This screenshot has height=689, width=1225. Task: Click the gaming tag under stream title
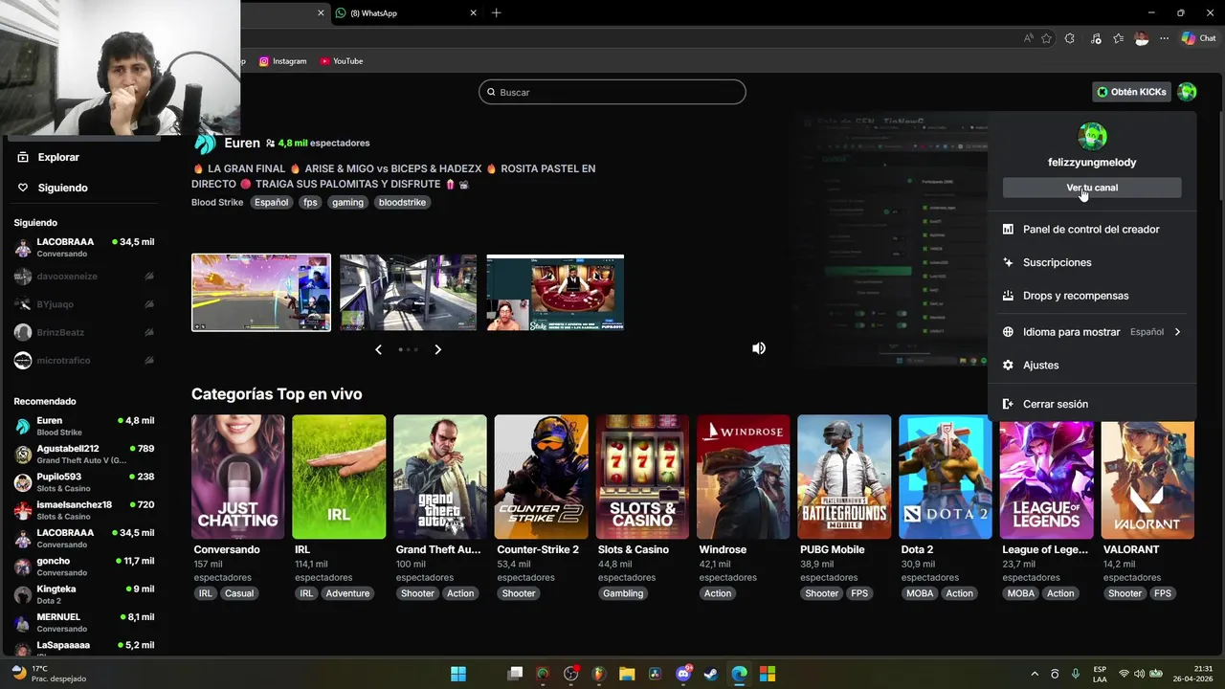347,202
